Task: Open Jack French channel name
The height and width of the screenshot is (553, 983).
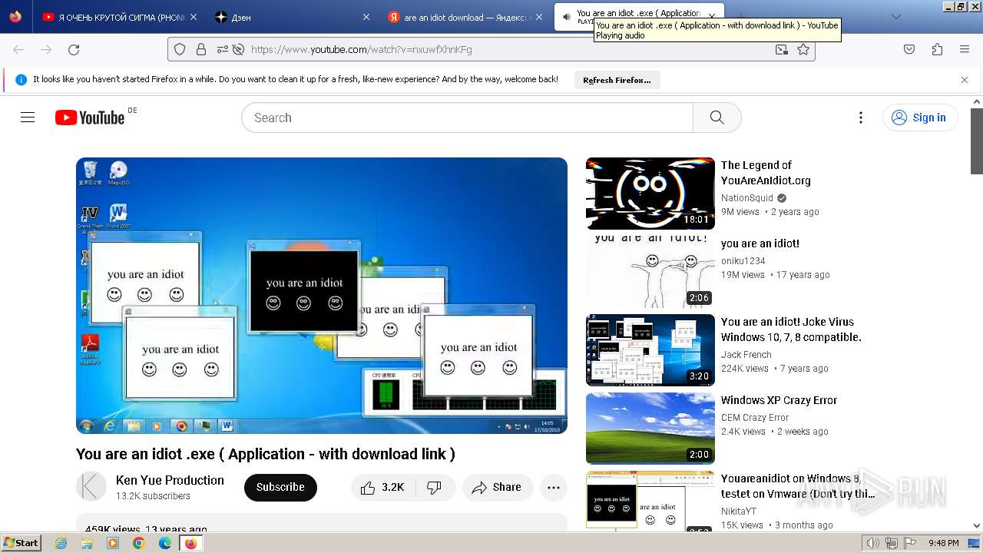Action: coord(746,354)
